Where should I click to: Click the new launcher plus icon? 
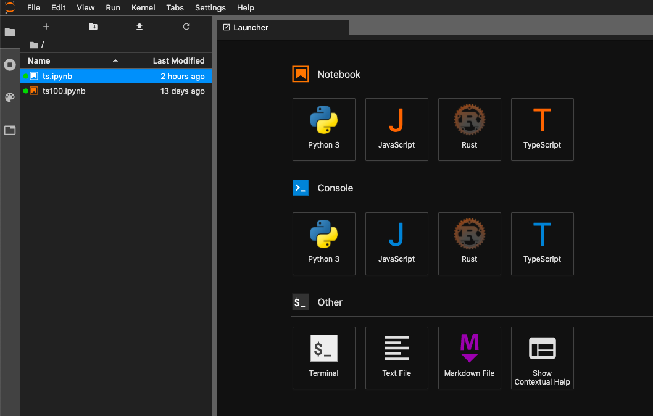46,27
